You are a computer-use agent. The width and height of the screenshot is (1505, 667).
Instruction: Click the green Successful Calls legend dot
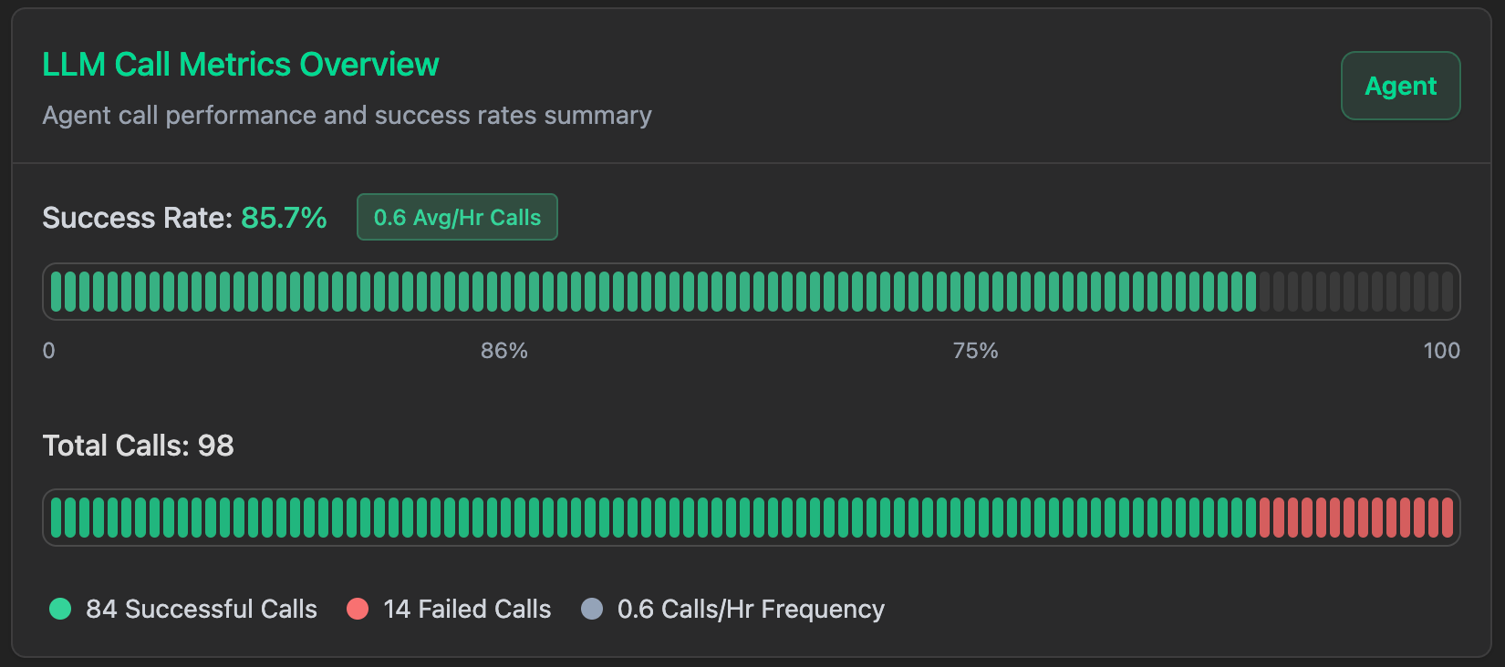pos(60,609)
